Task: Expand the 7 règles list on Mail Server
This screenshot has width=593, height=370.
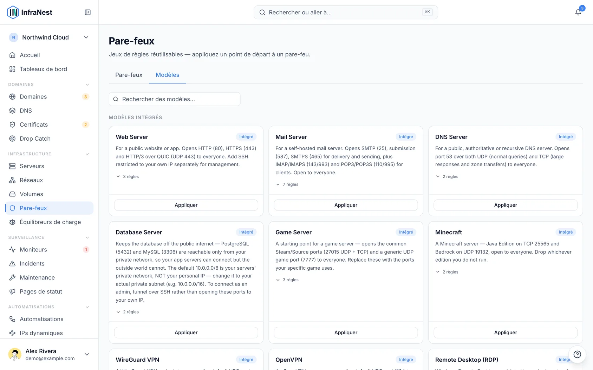Action: point(287,184)
